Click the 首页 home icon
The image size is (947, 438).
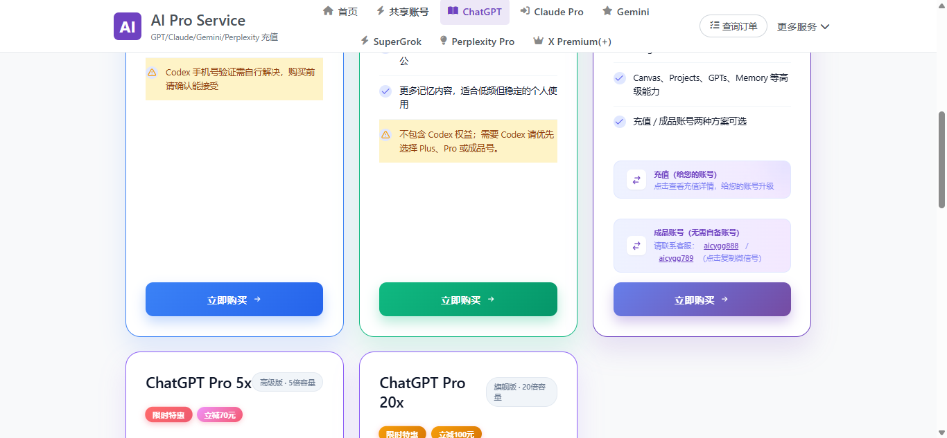[328, 11]
